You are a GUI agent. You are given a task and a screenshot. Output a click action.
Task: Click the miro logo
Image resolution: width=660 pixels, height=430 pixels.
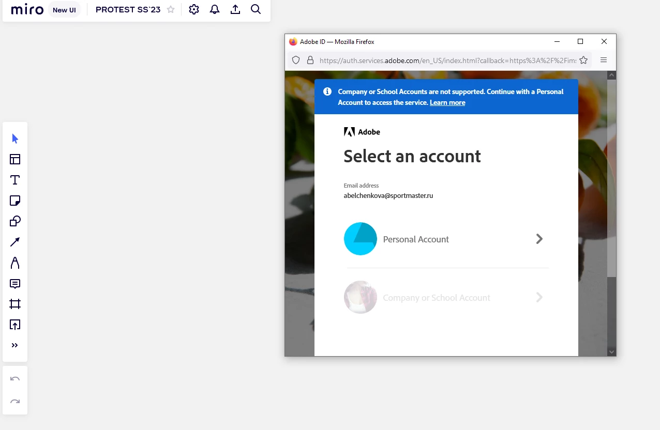pos(27,9)
